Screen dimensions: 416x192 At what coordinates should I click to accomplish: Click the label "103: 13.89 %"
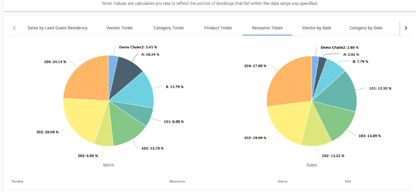coord(370,136)
